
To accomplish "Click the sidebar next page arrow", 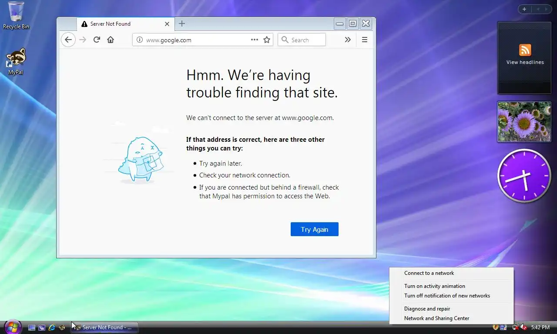I will [546, 9].
